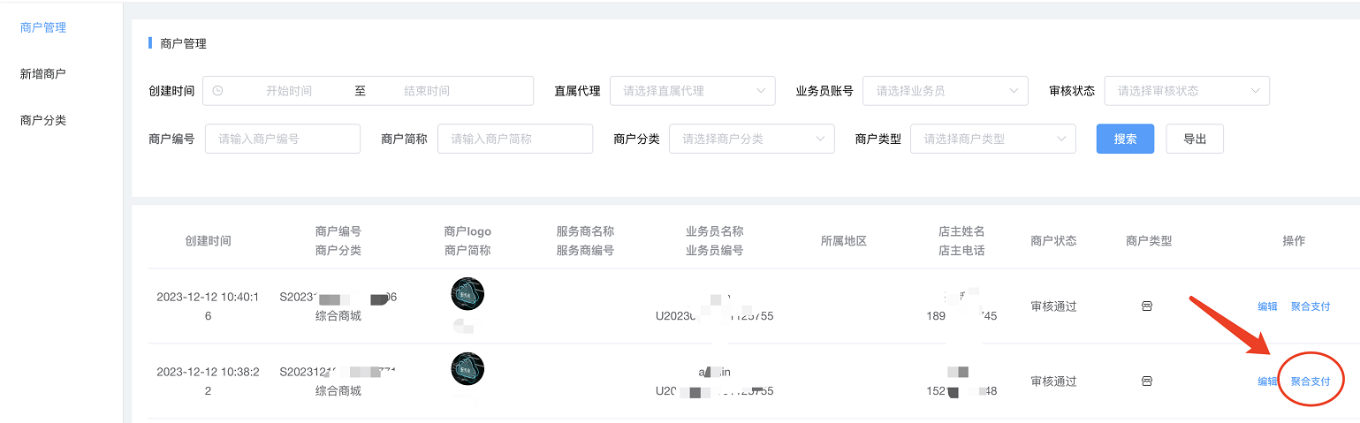Click the merchant type icon in second row
Viewport: 1360px width, 423px height.
point(1147,381)
